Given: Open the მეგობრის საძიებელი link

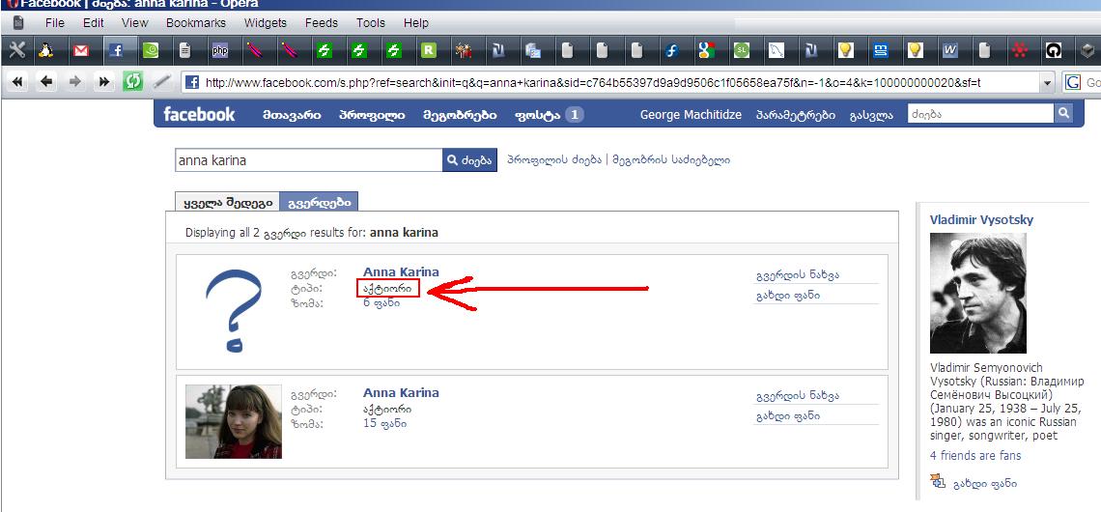Looking at the screenshot, I should click(671, 160).
